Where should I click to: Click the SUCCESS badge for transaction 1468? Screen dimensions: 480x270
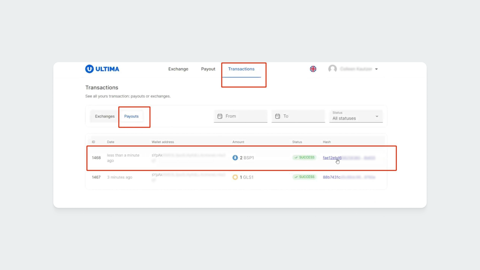[x=304, y=157]
